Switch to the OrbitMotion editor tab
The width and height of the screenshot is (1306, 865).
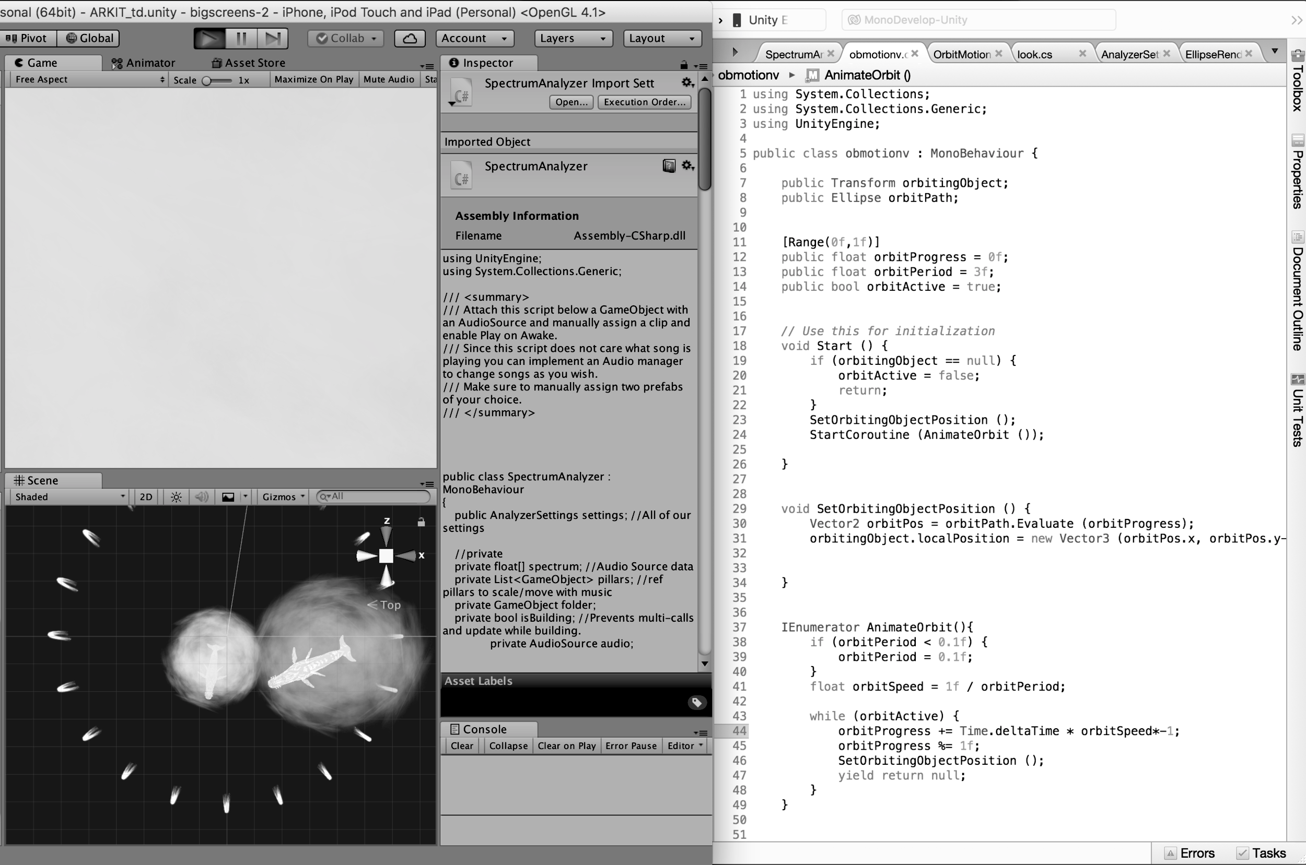pos(962,54)
